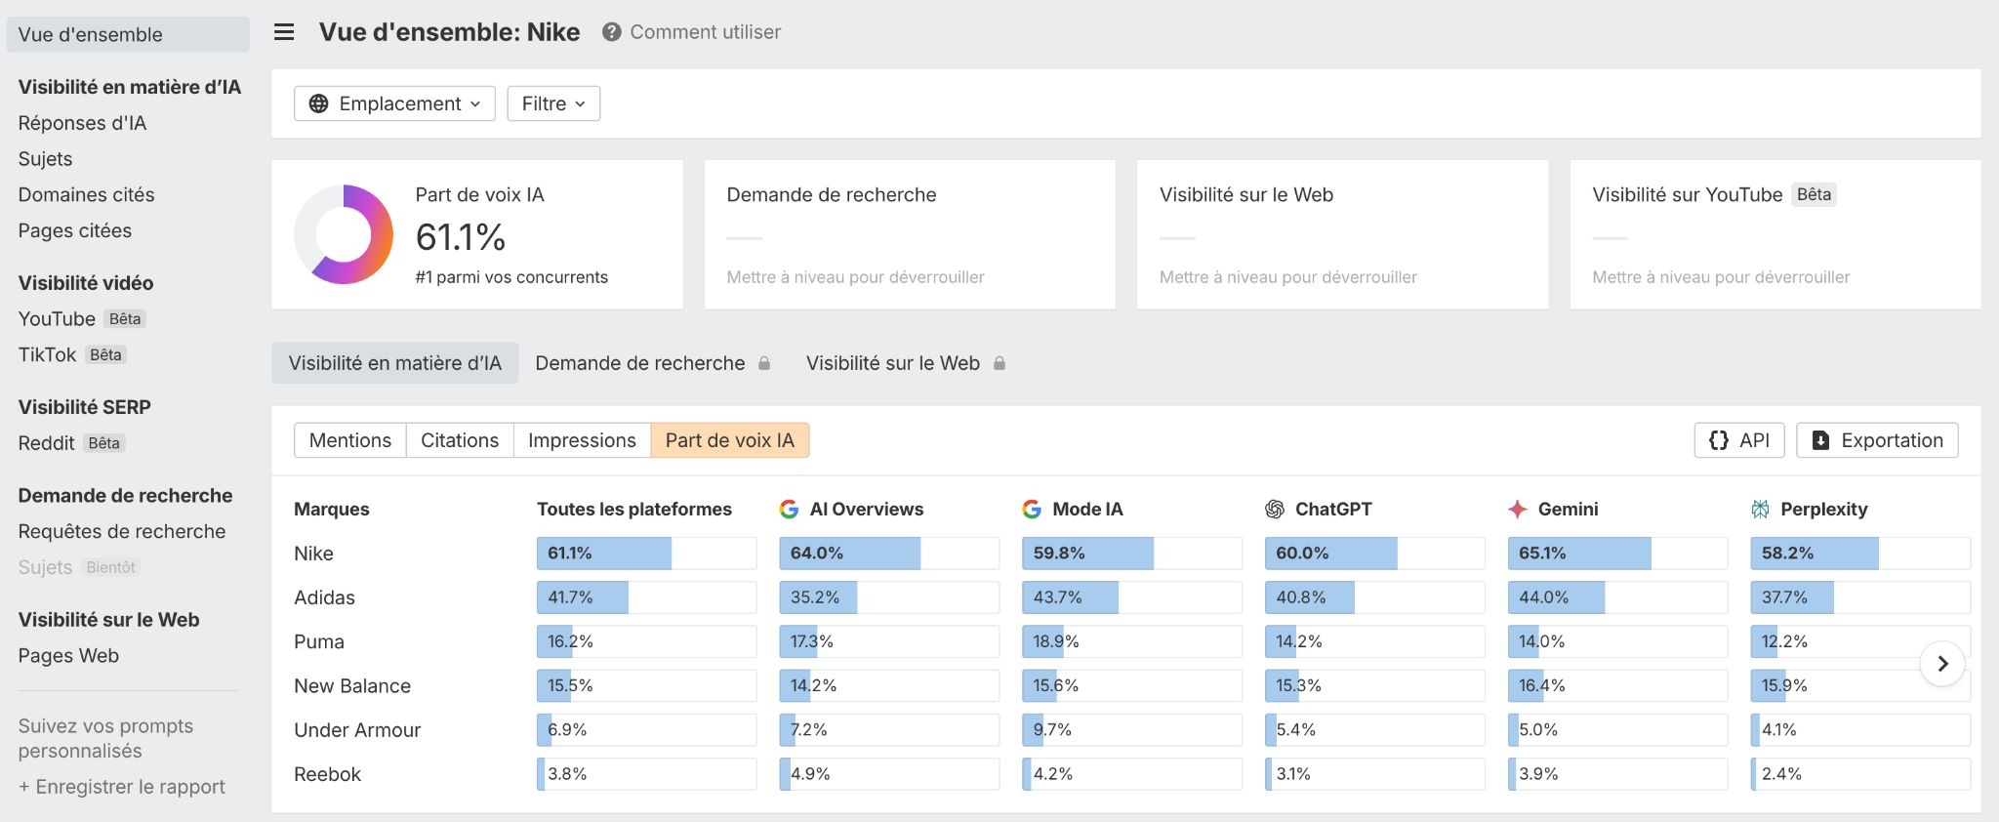Click Puma's 17.3% AI Overviews value
The width and height of the screenshot is (1999, 822).
812,641
